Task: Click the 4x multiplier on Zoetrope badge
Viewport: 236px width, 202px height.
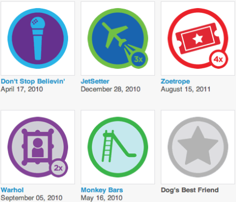Action: click(x=219, y=59)
